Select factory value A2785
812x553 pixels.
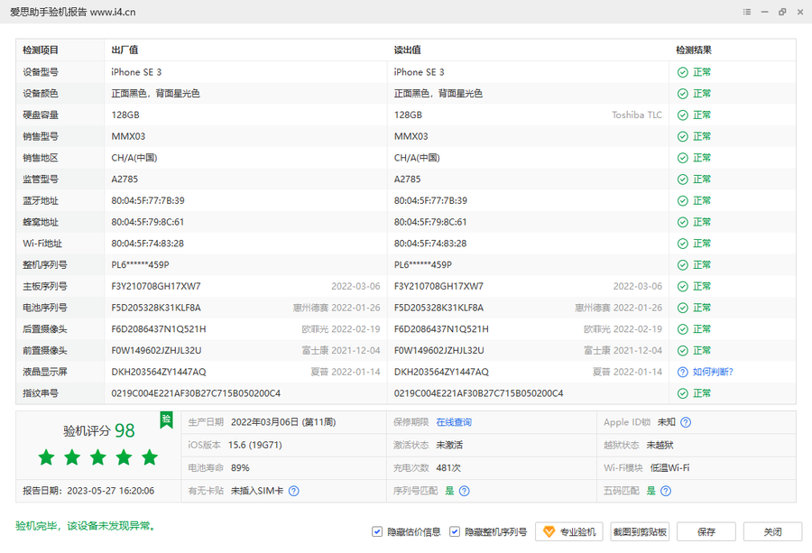(125, 180)
